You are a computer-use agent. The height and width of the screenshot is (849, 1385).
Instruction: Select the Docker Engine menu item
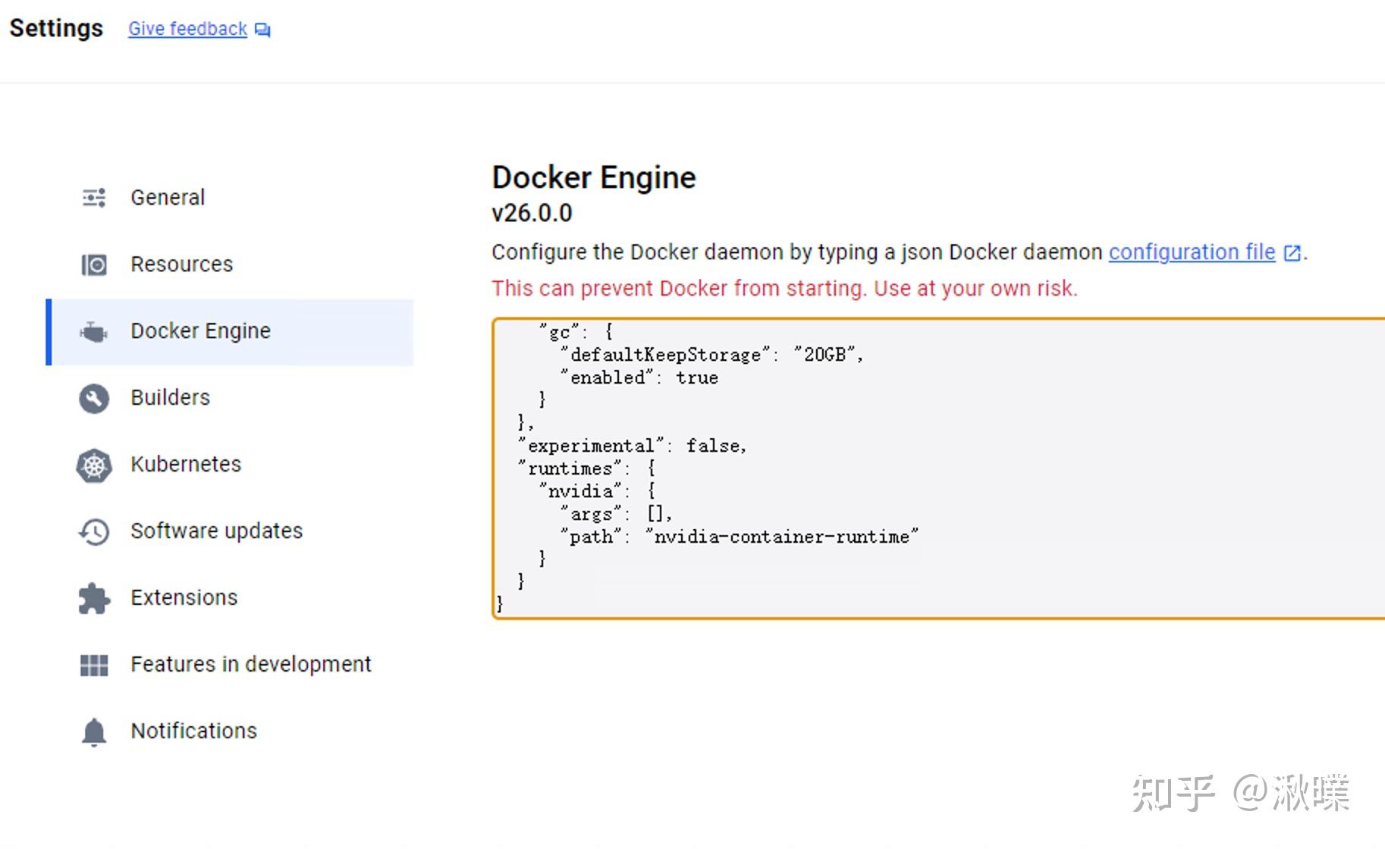[229, 332]
